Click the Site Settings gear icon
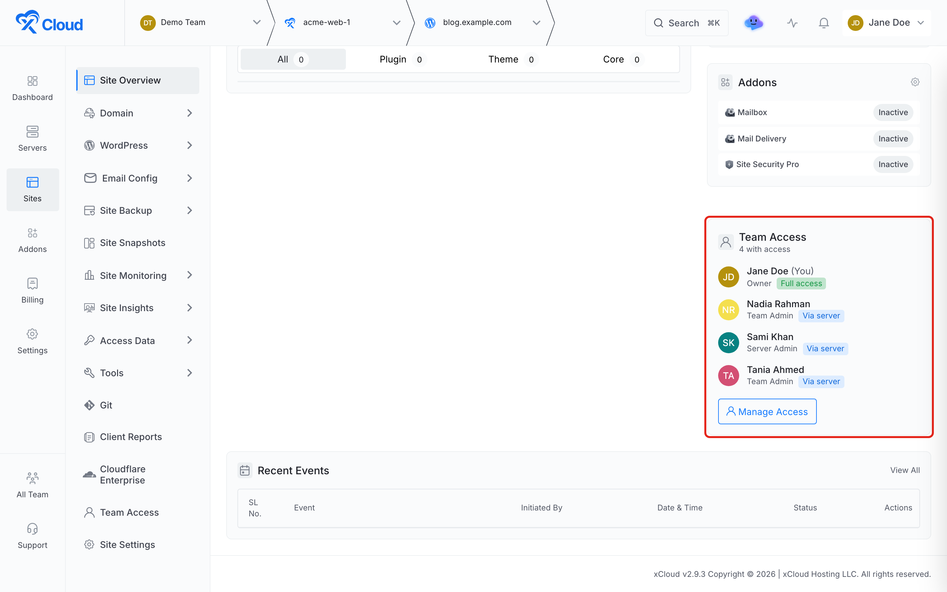Viewport: 947px width, 592px height. [89, 545]
